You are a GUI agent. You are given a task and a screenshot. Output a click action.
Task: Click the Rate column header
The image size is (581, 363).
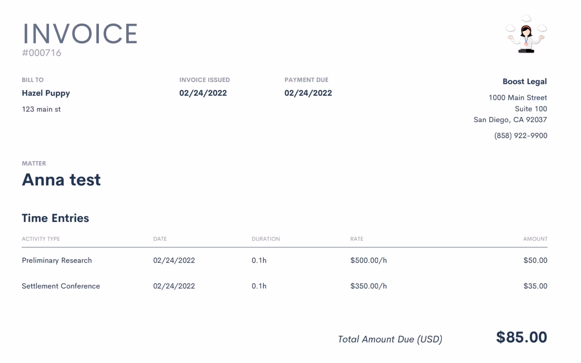coord(357,239)
